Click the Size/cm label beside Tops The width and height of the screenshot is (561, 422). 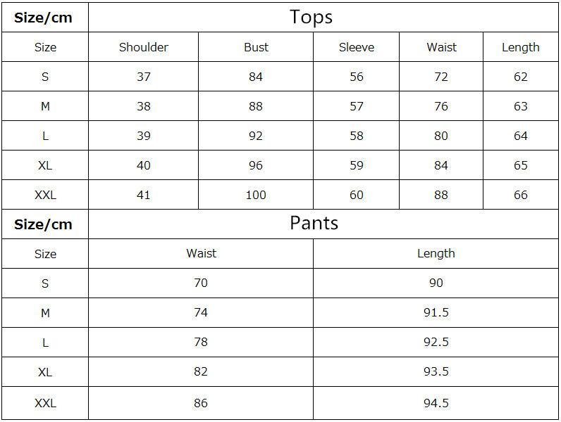44,18
